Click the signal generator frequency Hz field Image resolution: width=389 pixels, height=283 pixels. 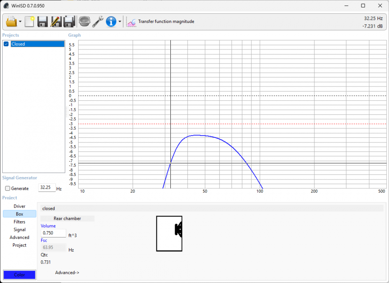pyautogui.click(x=47, y=188)
